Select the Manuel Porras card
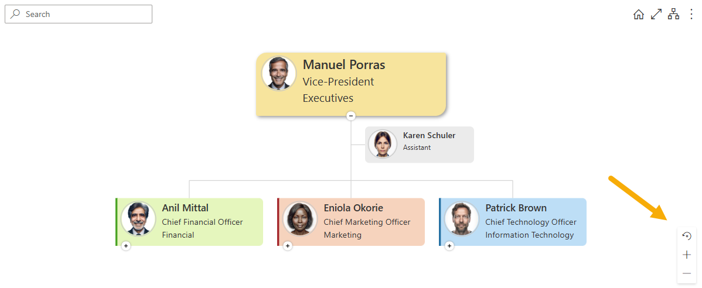 pyautogui.click(x=351, y=84)
